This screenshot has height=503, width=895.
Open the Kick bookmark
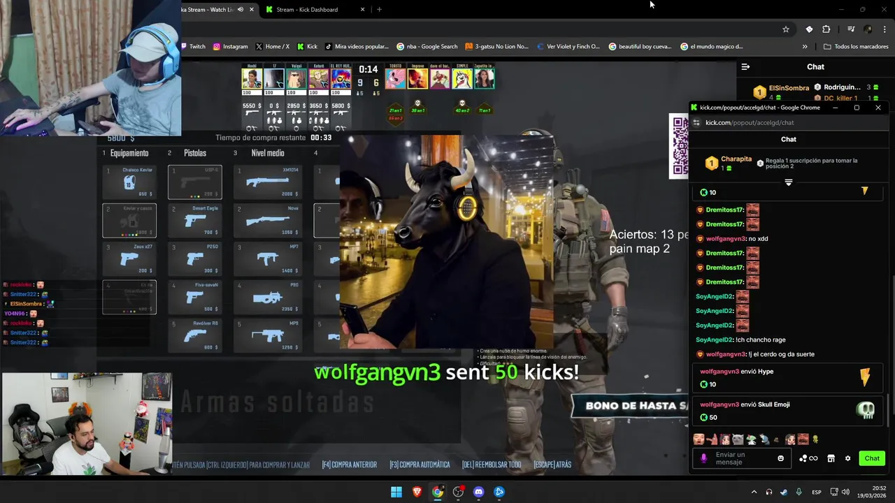307,47
